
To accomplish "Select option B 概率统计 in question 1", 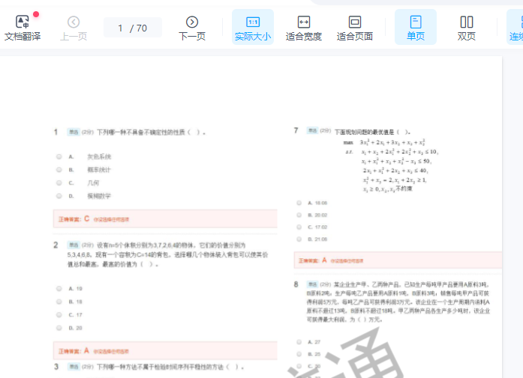I will click(59, 170).
